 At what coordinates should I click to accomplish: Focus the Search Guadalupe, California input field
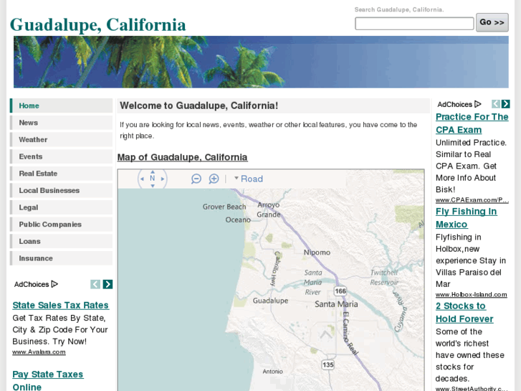414,24
